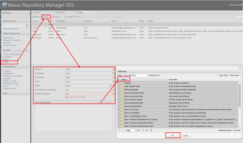
Task: Click the User ID input field
Action: click(x=88, y=69)
